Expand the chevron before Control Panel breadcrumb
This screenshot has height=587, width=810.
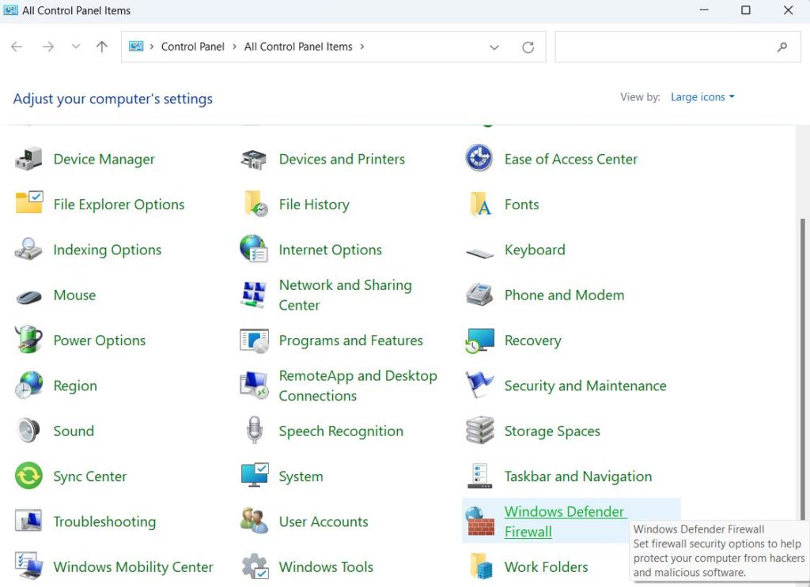point(152,47)
